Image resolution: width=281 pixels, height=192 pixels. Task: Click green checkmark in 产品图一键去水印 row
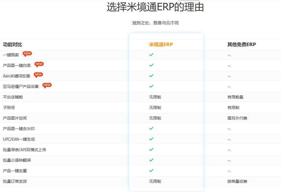151,128
